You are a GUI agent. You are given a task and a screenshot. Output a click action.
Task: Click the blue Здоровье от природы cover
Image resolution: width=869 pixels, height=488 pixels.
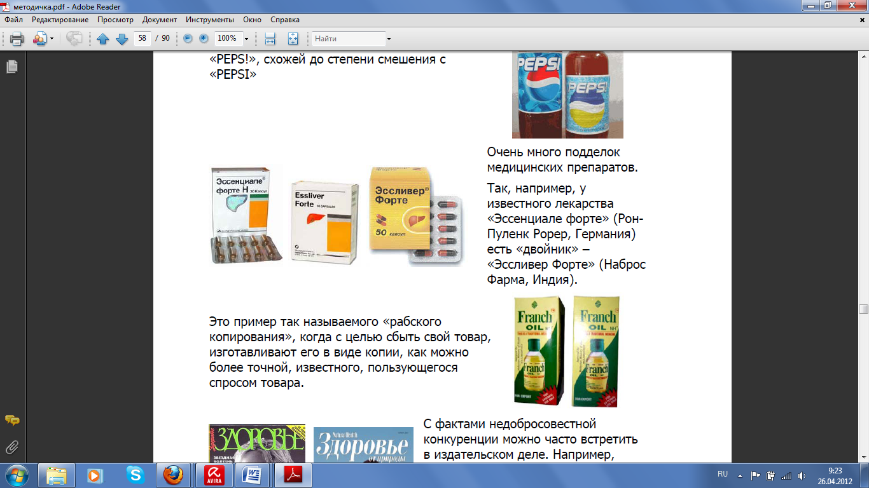point(363,445)
